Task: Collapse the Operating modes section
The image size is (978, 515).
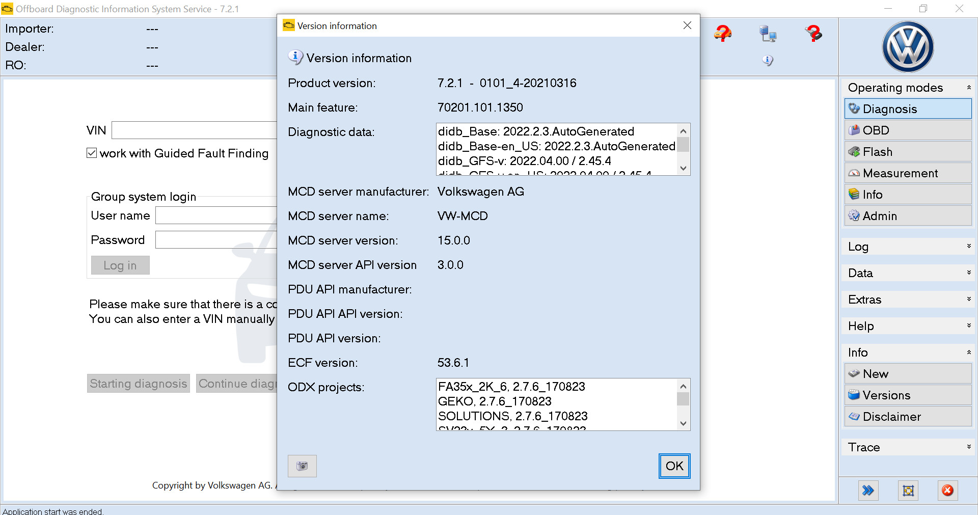Action: point(969,88)
